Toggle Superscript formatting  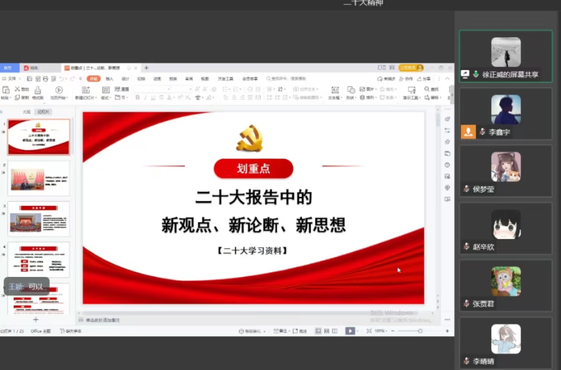pyautogui.click(x=180, y=97)
